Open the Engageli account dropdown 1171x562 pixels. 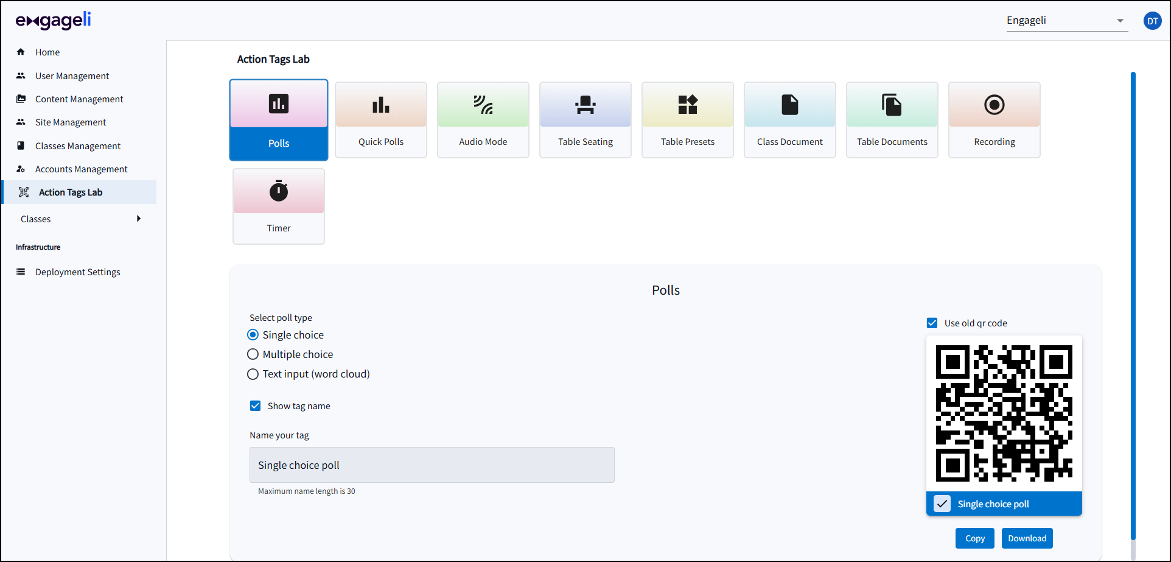[x=1067, y=21]
